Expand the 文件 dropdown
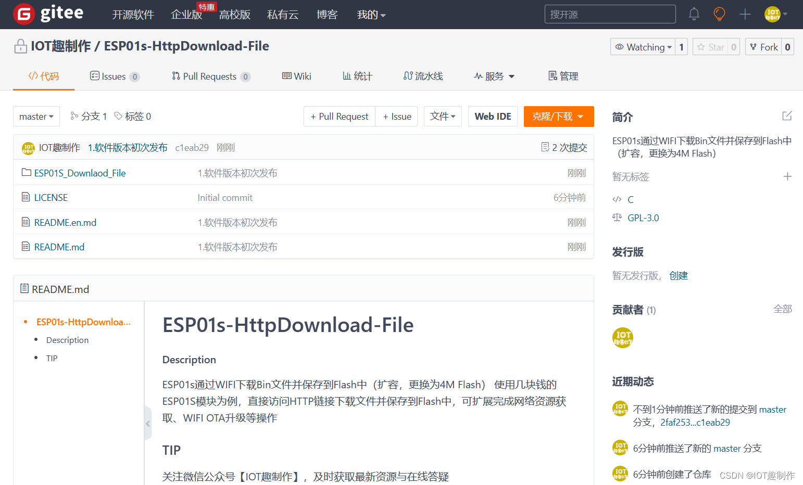 443,117
